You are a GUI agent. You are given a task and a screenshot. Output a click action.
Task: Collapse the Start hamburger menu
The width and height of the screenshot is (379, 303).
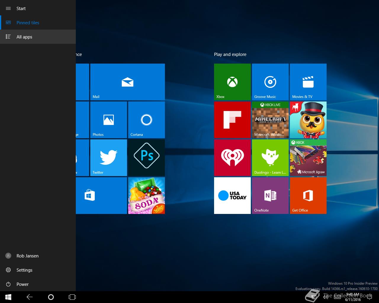click(8, 8)
